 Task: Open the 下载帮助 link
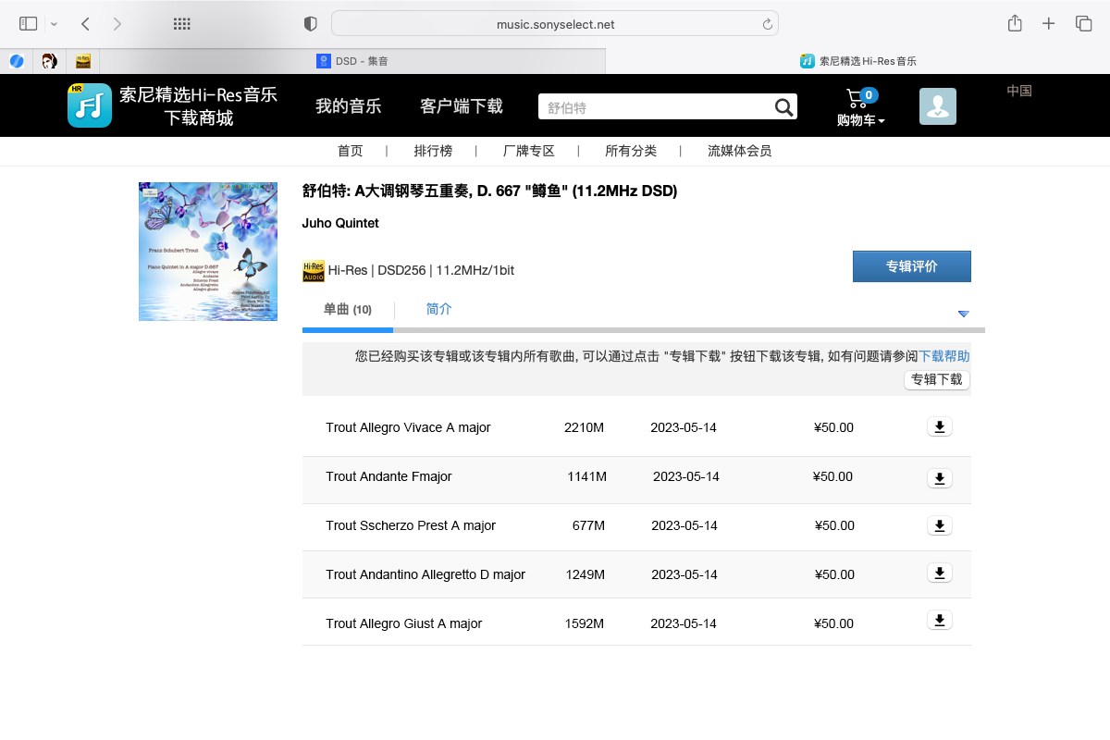(x=944, y=356)
